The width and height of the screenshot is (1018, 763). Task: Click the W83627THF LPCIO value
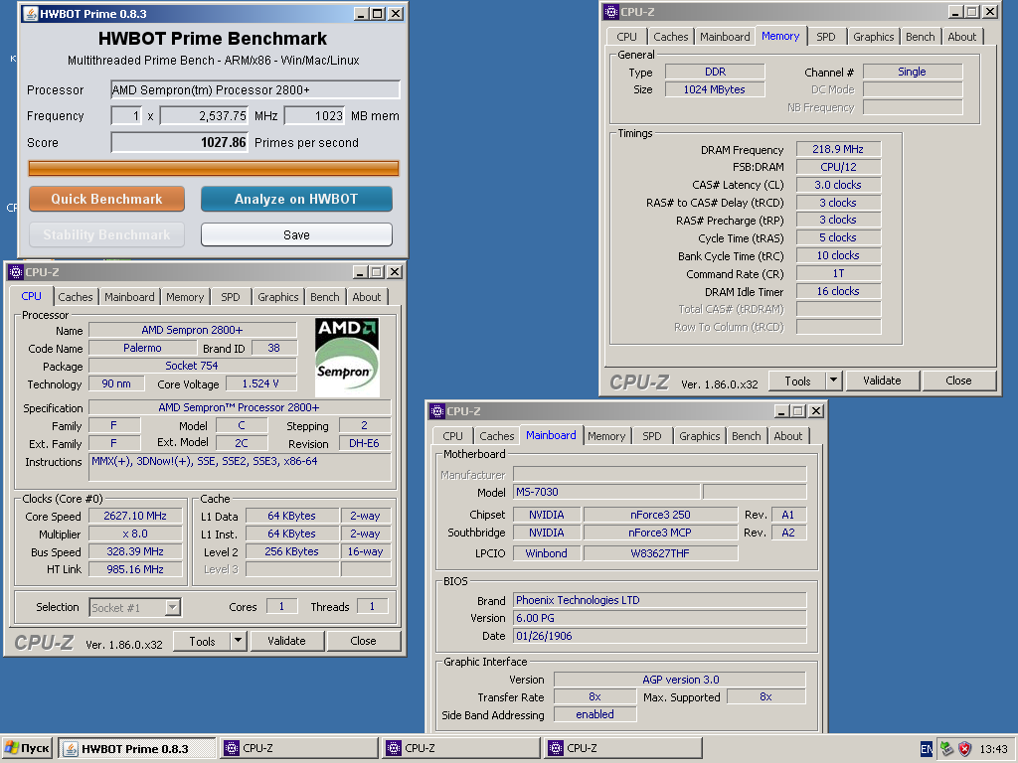coord(660,553)
